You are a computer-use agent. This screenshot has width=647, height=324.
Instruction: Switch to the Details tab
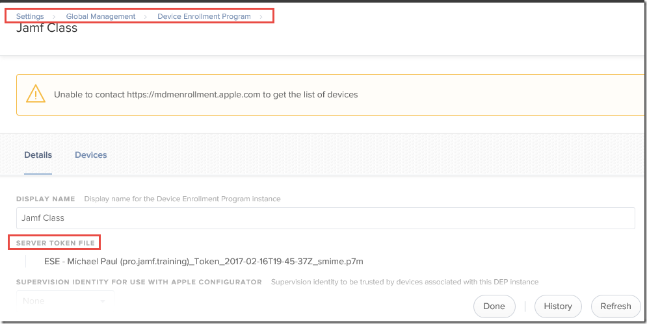[38, 155]
